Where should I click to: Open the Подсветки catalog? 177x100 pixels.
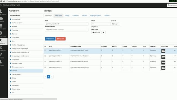[x=26, y=60]
